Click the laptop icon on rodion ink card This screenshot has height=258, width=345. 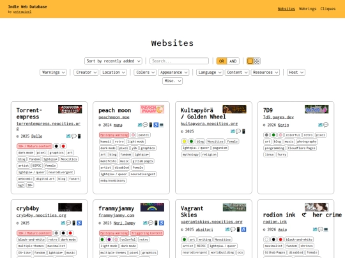[x=326, y=230]
